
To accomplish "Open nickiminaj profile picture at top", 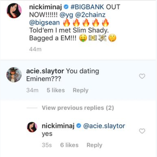I will 14,10.
